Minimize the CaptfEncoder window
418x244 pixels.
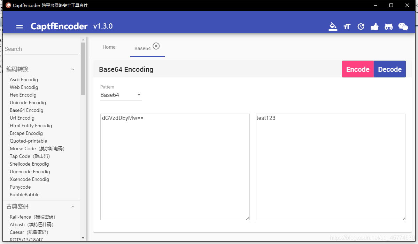[376, 5]
